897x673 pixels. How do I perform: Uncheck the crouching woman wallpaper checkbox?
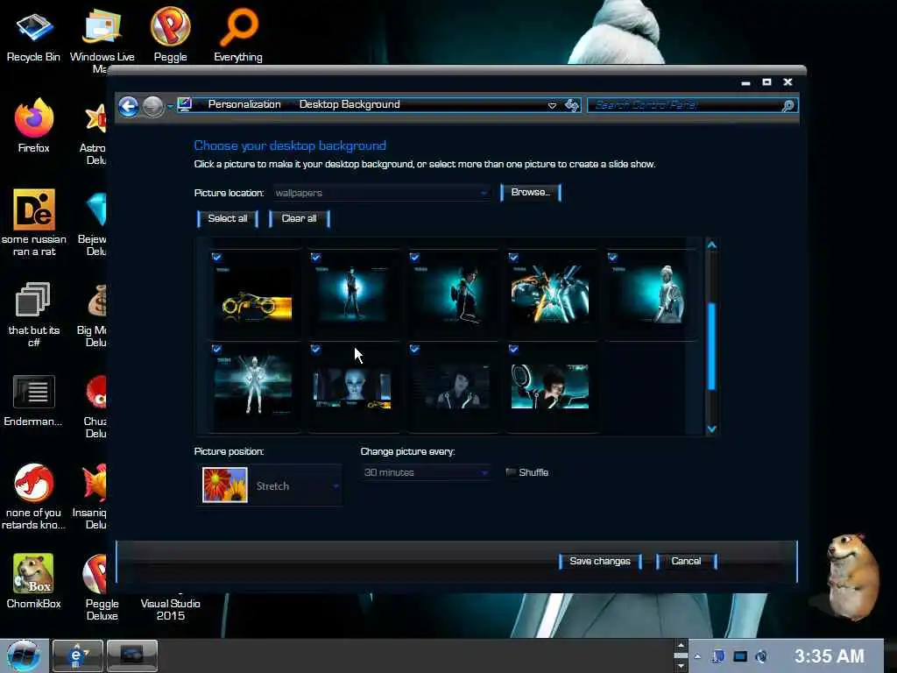[414, 257]
